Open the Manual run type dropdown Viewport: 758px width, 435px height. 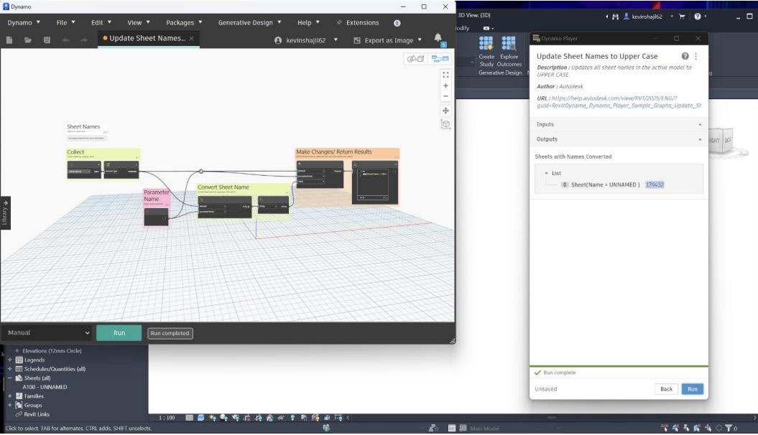(x=47, y=332)
